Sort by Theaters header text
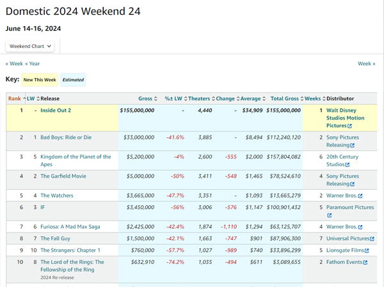 click(199, 98)
